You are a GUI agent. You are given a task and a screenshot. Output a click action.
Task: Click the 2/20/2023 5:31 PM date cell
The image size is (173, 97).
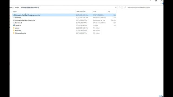82,18
